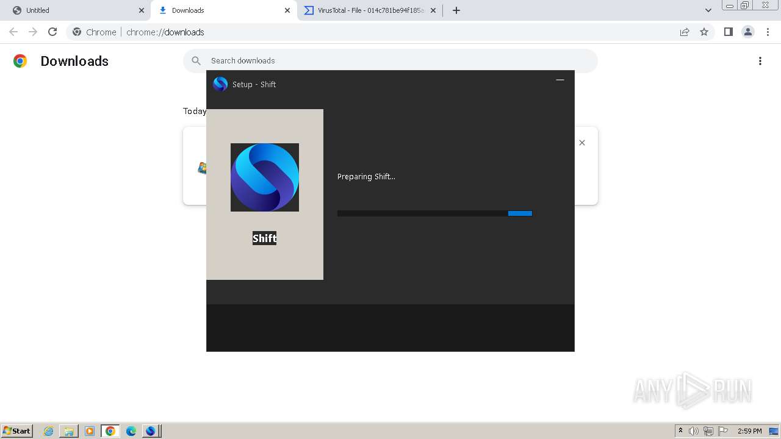The width and height of the screenshot is (781, 439).
Task: Restore down the Chrome window
Action: [745, 5]
